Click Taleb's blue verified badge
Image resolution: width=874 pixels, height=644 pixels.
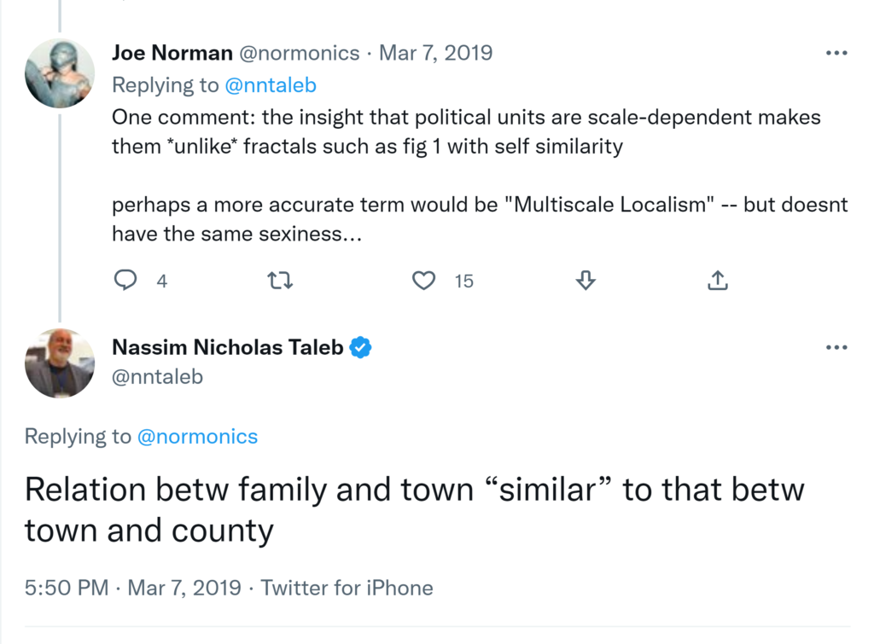[x=361, y=347]
